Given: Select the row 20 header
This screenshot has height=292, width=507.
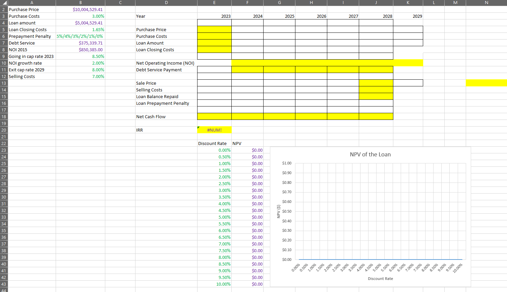Looking at the screenshot, I should (x=4, y=130).
